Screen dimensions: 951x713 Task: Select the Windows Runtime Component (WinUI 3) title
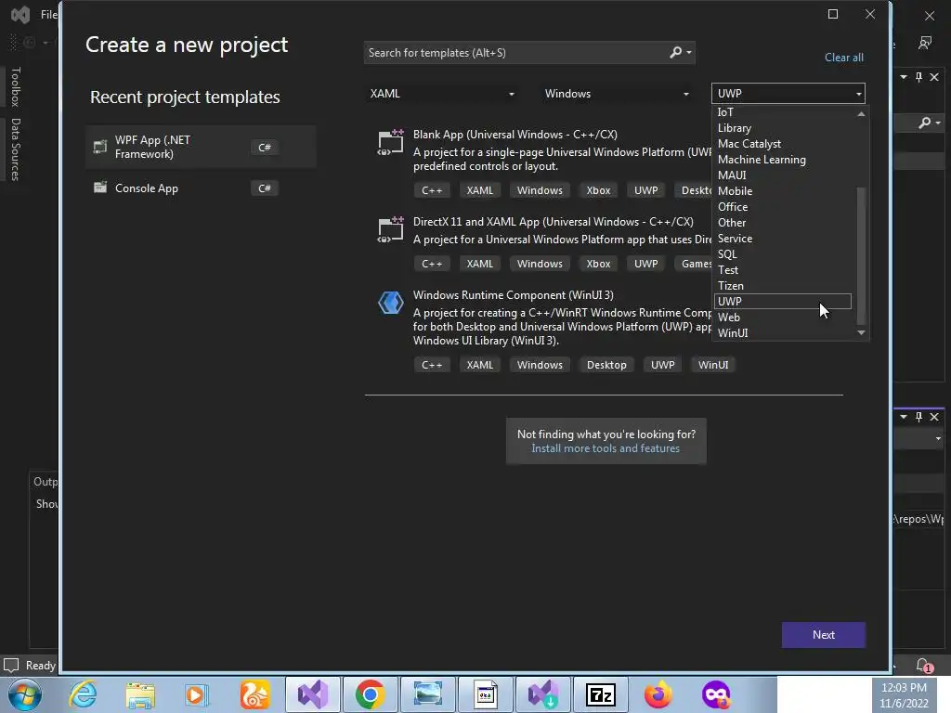click(513, 295)
